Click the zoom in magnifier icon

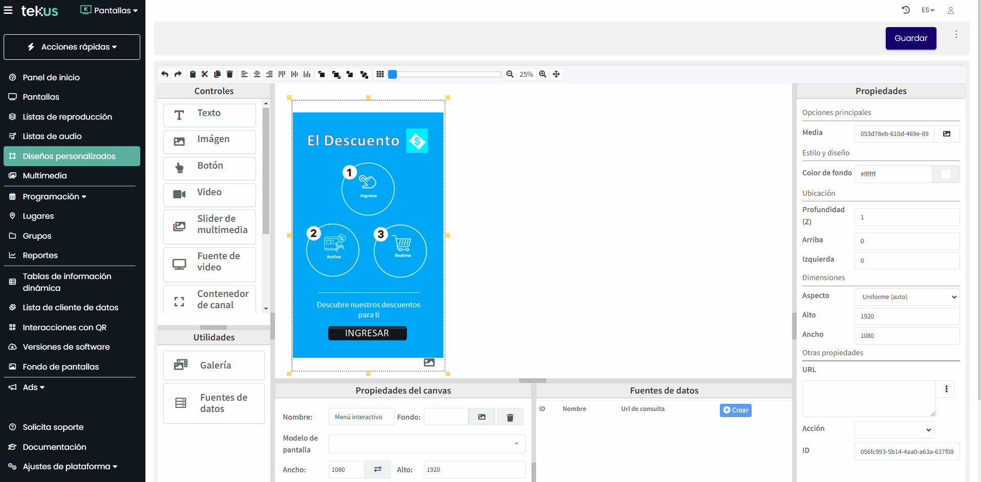543,74
